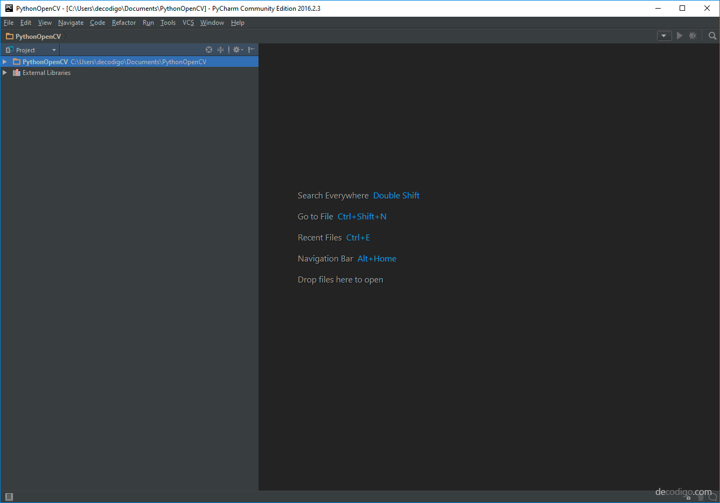Run the project with the play icon
Screen dimensions: 720x503
tap(679, 36)
